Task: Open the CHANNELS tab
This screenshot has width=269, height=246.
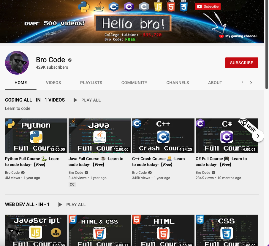Action: coord(178,83)
